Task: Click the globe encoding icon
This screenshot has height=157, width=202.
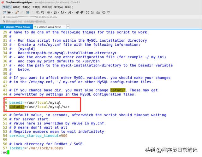Action: pyautogui.click(x=62, y=12)
